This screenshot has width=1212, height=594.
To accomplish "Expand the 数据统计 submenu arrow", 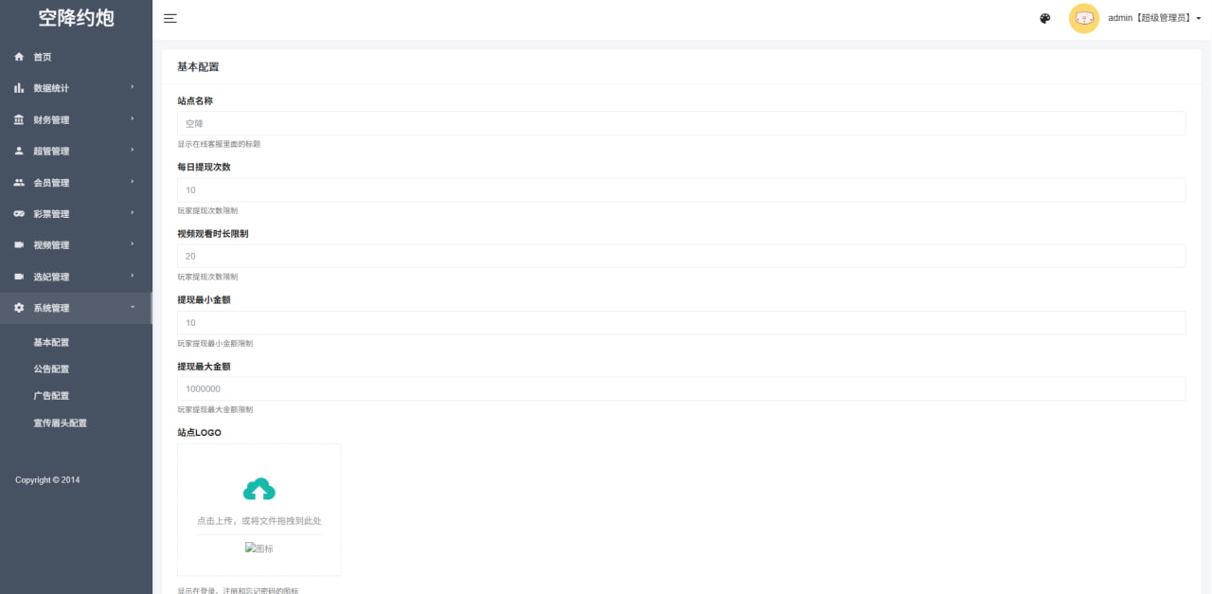I will click(133, 87).
